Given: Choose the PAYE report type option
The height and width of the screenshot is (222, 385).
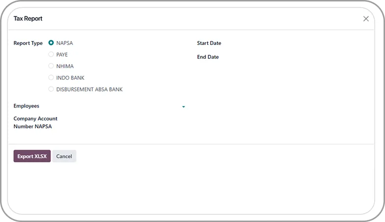Looking at the screenshot, I should pos(51,54).
